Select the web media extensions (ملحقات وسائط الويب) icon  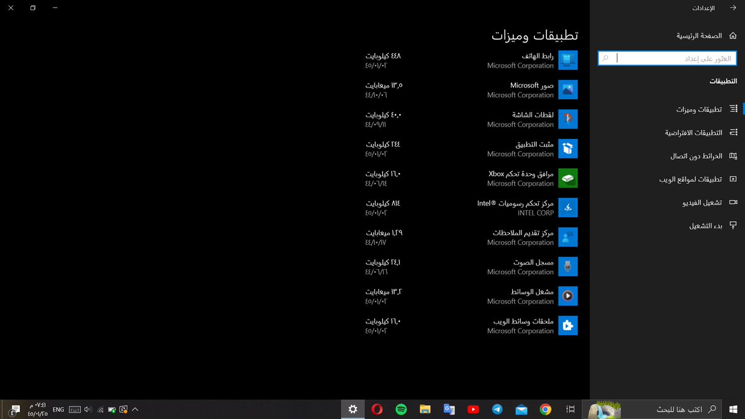[568, 325]
